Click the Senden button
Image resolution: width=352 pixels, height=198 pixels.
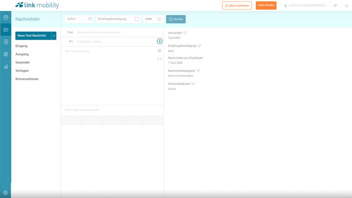click(x=176, y=19)
